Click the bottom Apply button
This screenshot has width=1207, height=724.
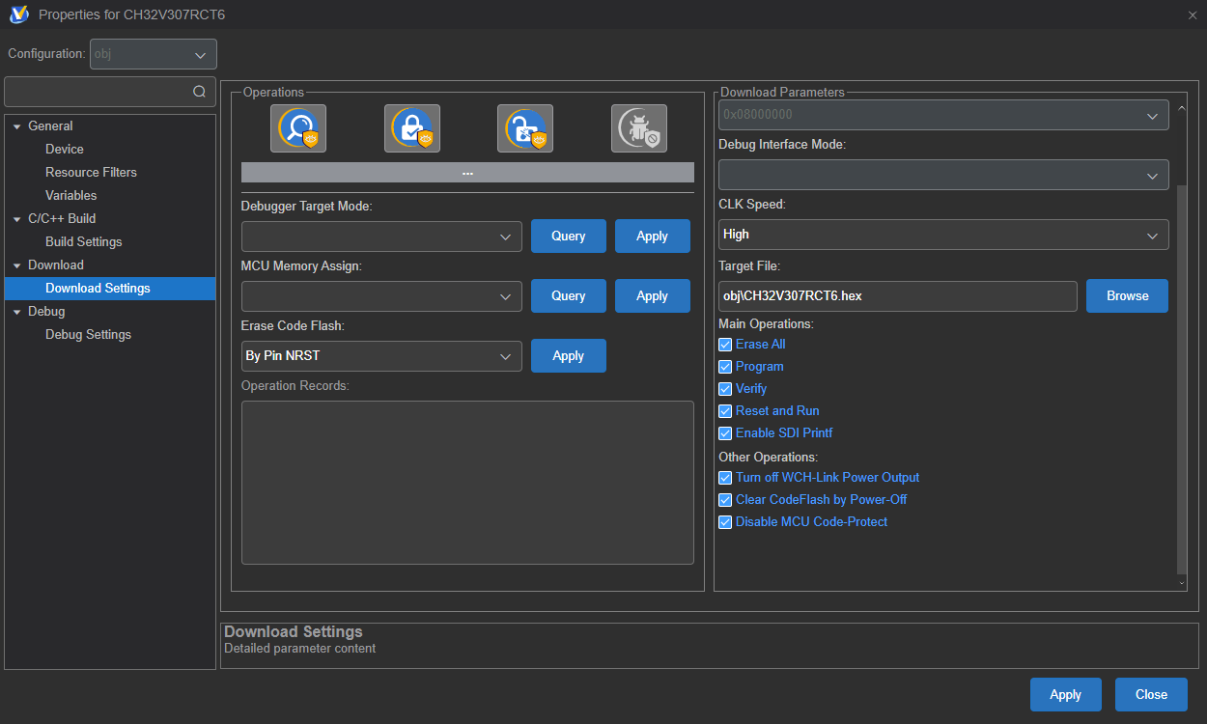1066,695
